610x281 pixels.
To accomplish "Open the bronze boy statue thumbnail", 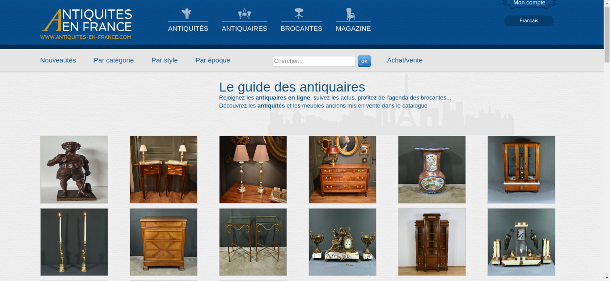I will click(74, 170).
